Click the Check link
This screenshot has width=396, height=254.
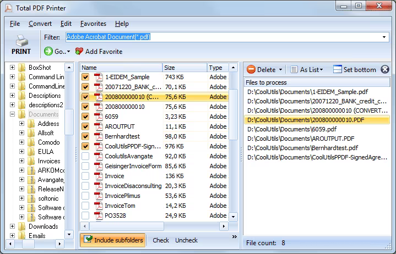coord(161,240)
